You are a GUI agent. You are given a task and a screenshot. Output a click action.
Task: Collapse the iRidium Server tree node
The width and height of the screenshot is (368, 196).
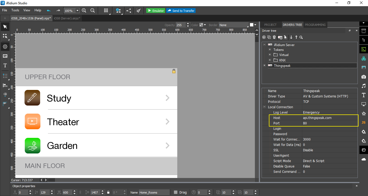coord(264,45)
